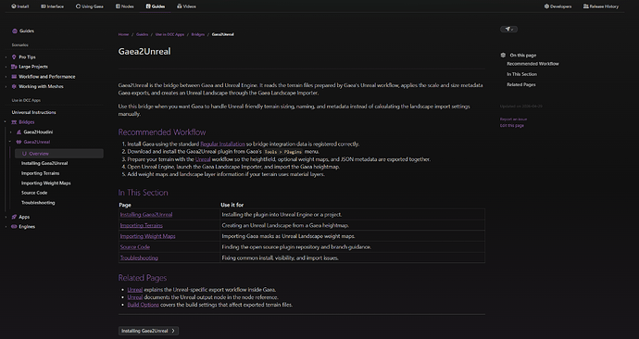Click the Recommended Workflow section heading
Viewport: 639px width, 339px height.
(162, 132)
